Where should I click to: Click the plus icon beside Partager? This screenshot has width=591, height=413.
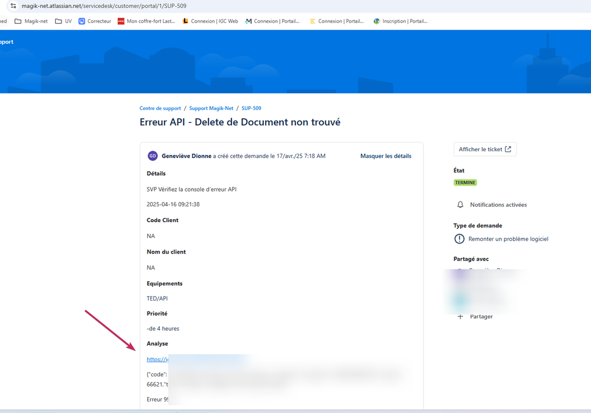(460, 317)
